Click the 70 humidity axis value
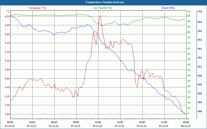This screenshot has width=207, height=129. (189, 43)
